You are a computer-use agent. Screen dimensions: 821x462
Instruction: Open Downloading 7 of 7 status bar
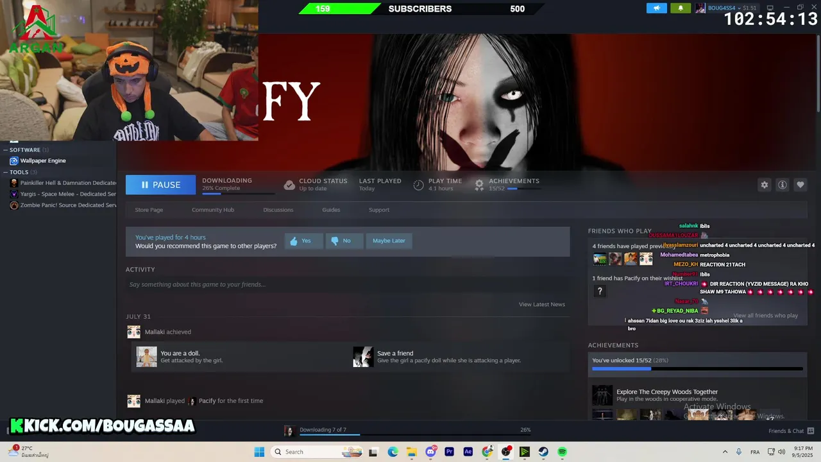pos(323,430)
